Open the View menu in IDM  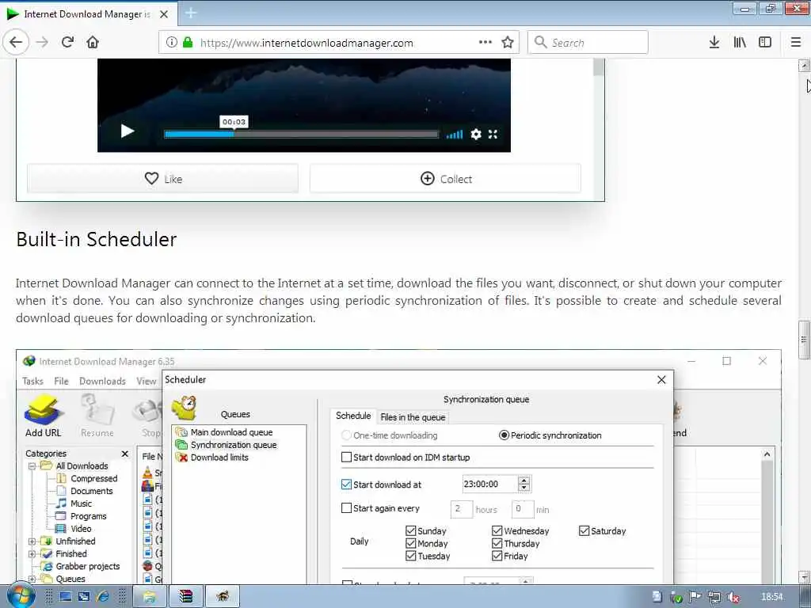click(x=147, y=381)
